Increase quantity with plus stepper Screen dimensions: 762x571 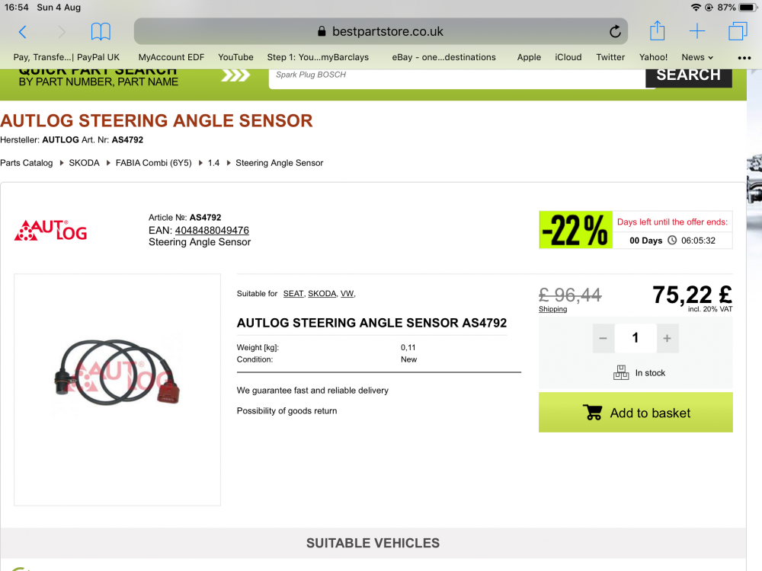click(x=667, y=338)
